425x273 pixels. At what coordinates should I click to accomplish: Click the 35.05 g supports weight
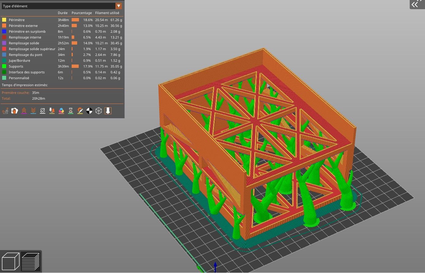click(116, 66)
